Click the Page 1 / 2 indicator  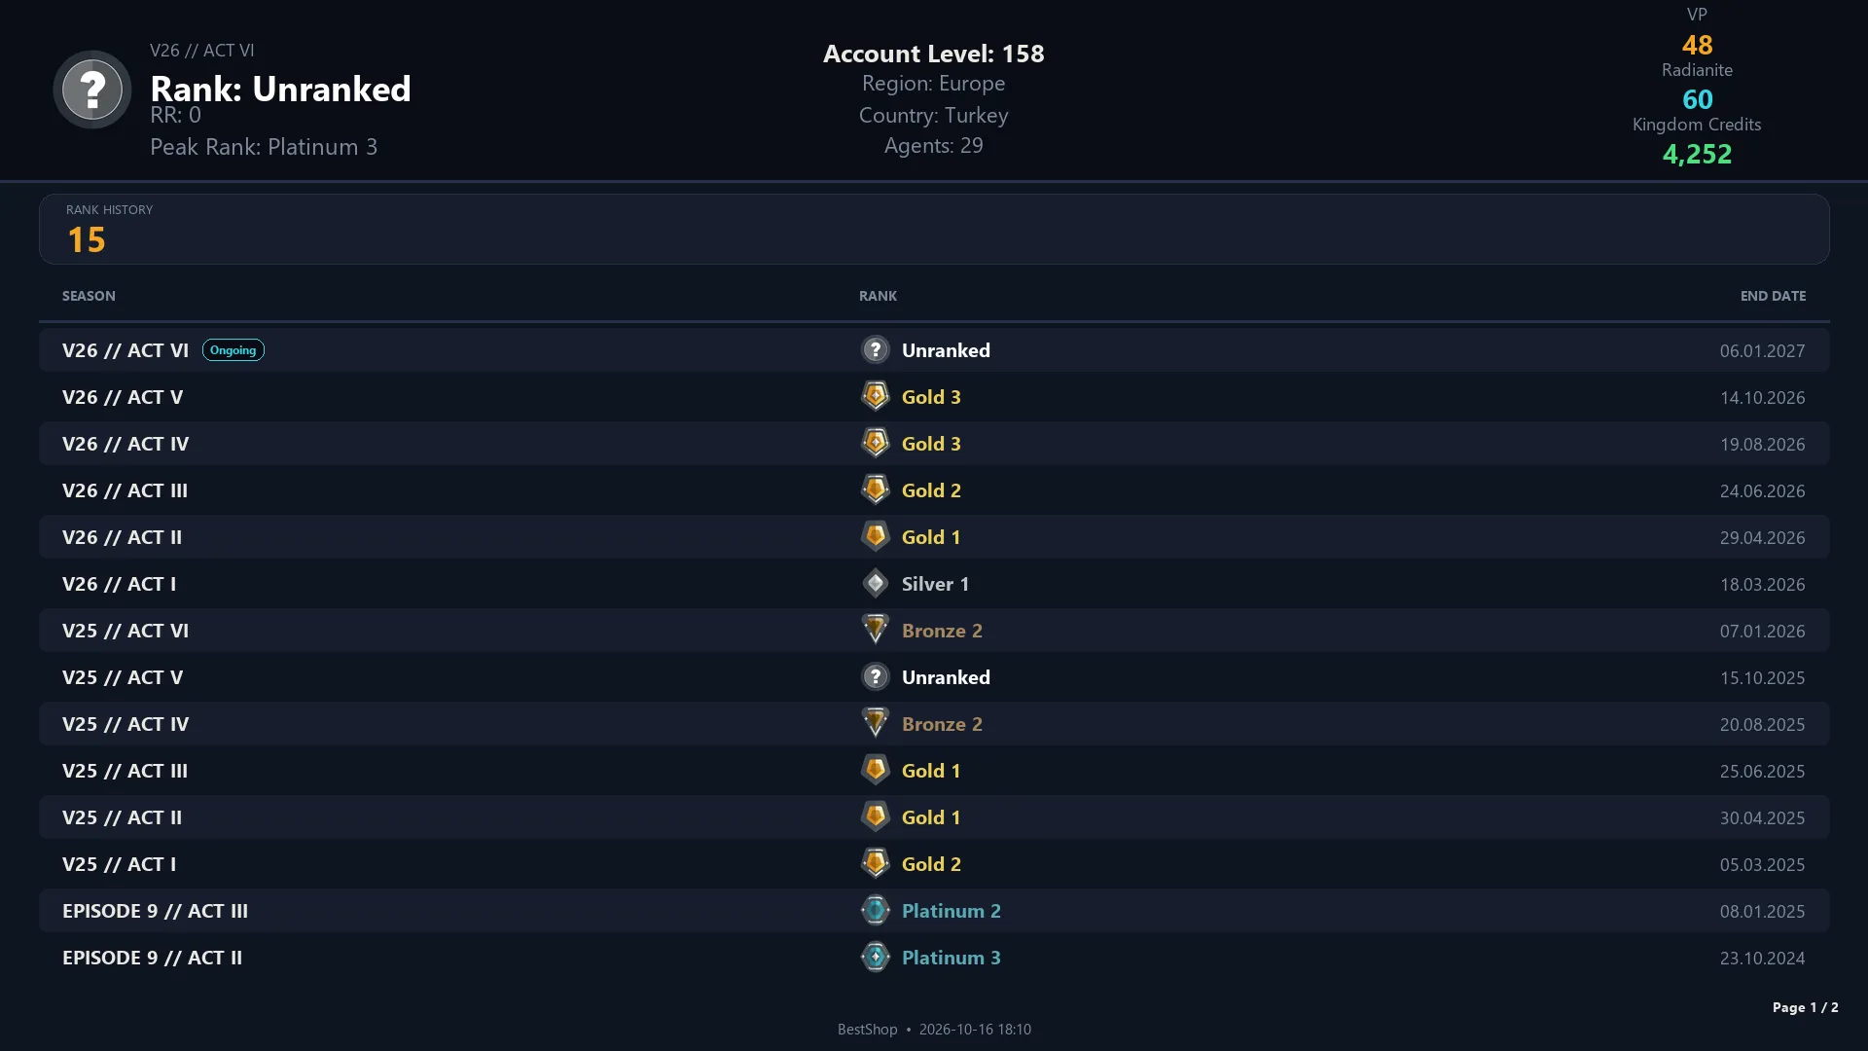[1805, 1007]
